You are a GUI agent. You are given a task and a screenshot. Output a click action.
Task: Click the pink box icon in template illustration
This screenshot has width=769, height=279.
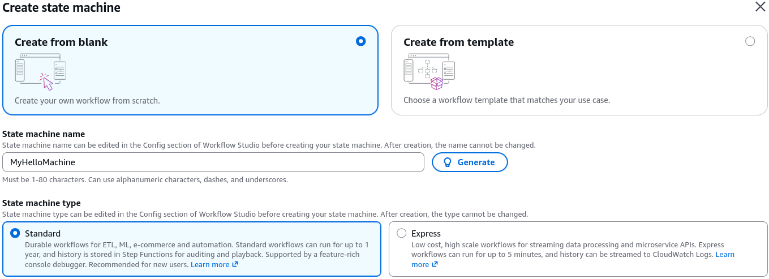(x=436, y=84)
